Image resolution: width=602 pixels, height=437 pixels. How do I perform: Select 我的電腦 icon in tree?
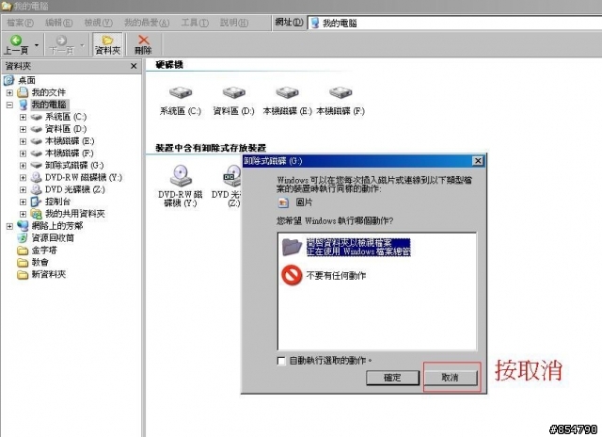point(24,105)
